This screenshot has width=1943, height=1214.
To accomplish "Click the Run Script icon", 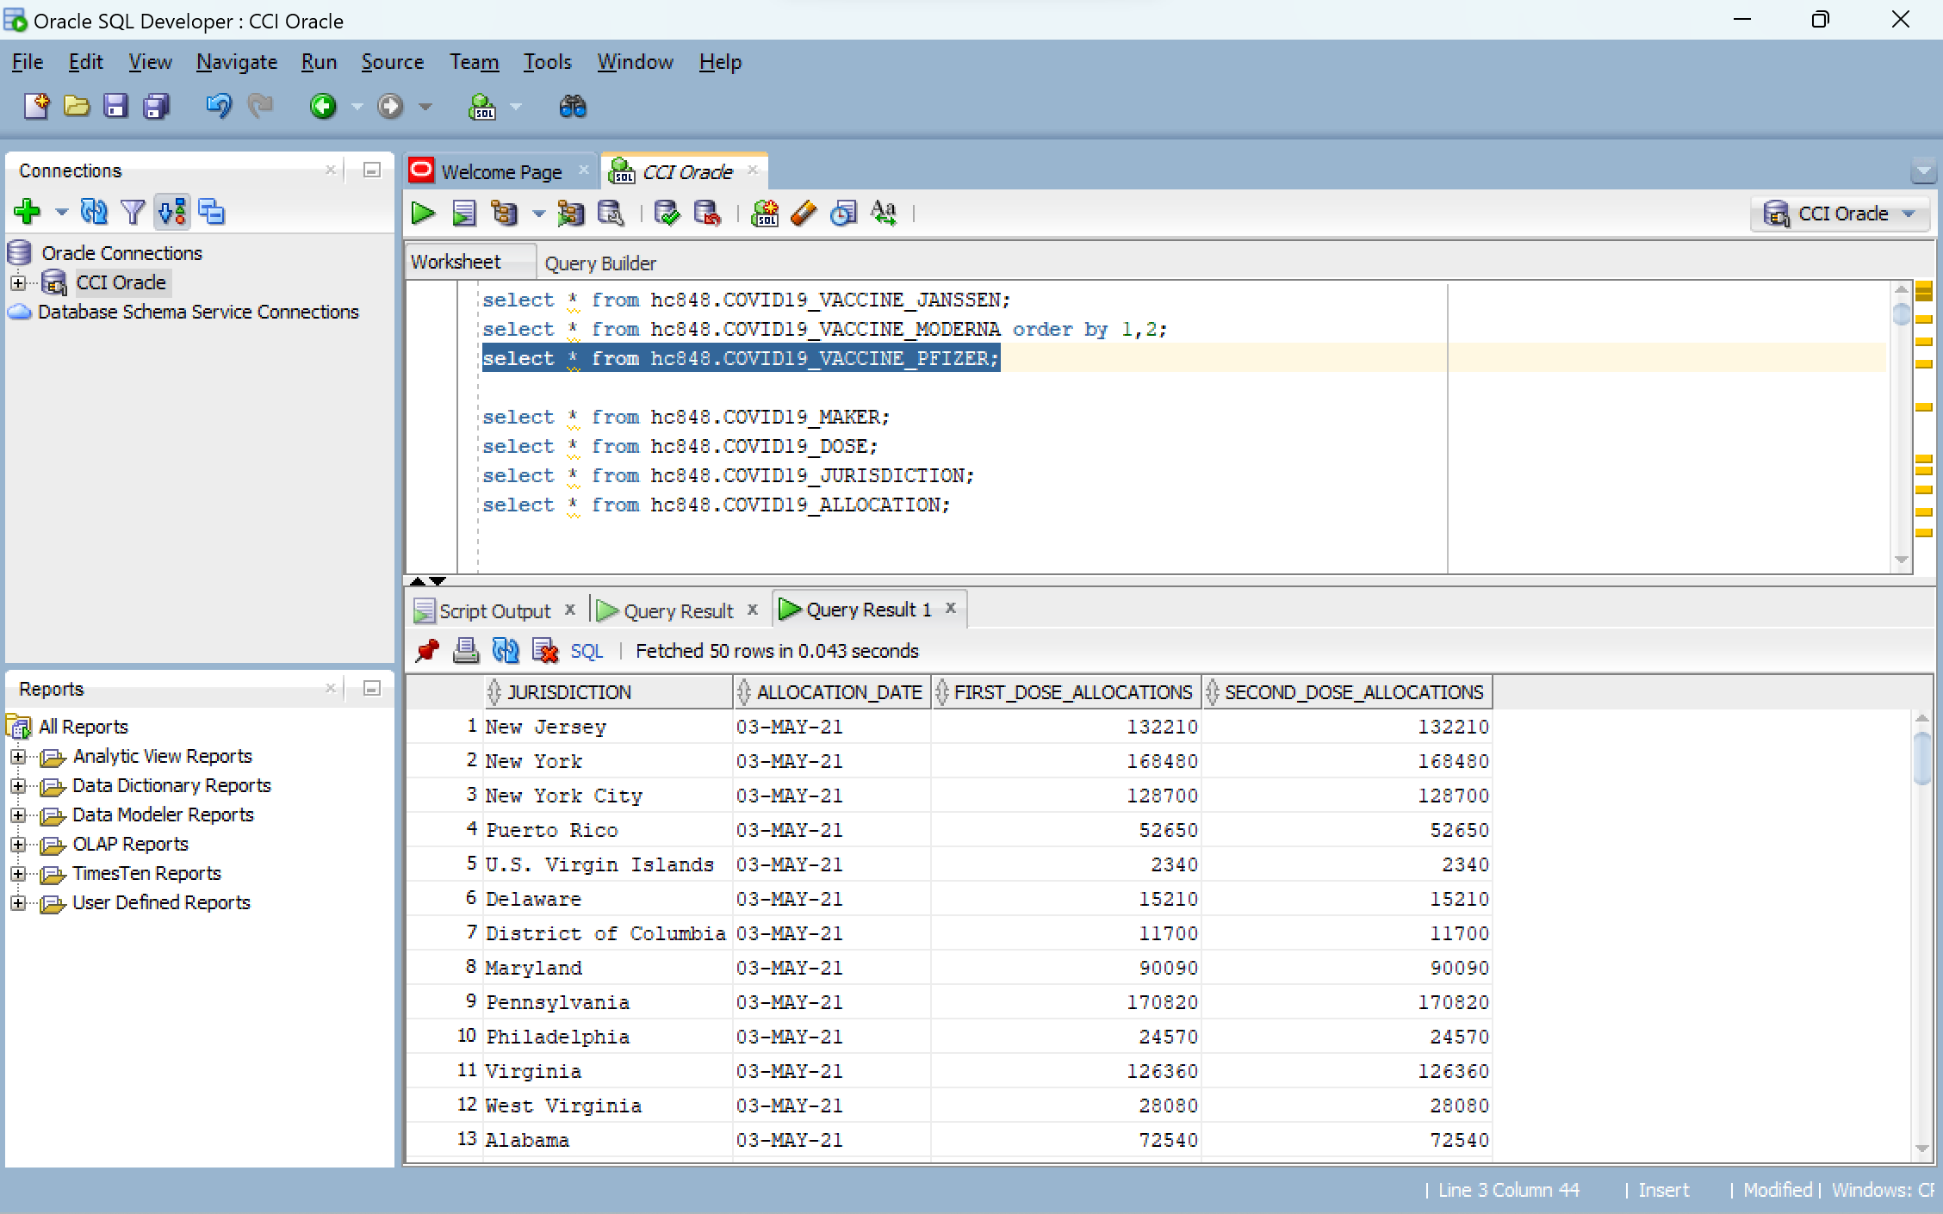I will (x=464, y=213).
